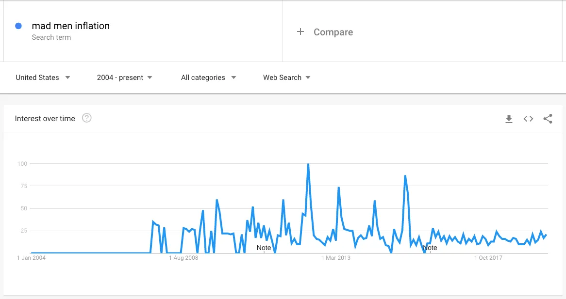The height and width of the screenshot is (299, 566).
Task: Expand the 2004 - present date range
Action: pos(125,78)
